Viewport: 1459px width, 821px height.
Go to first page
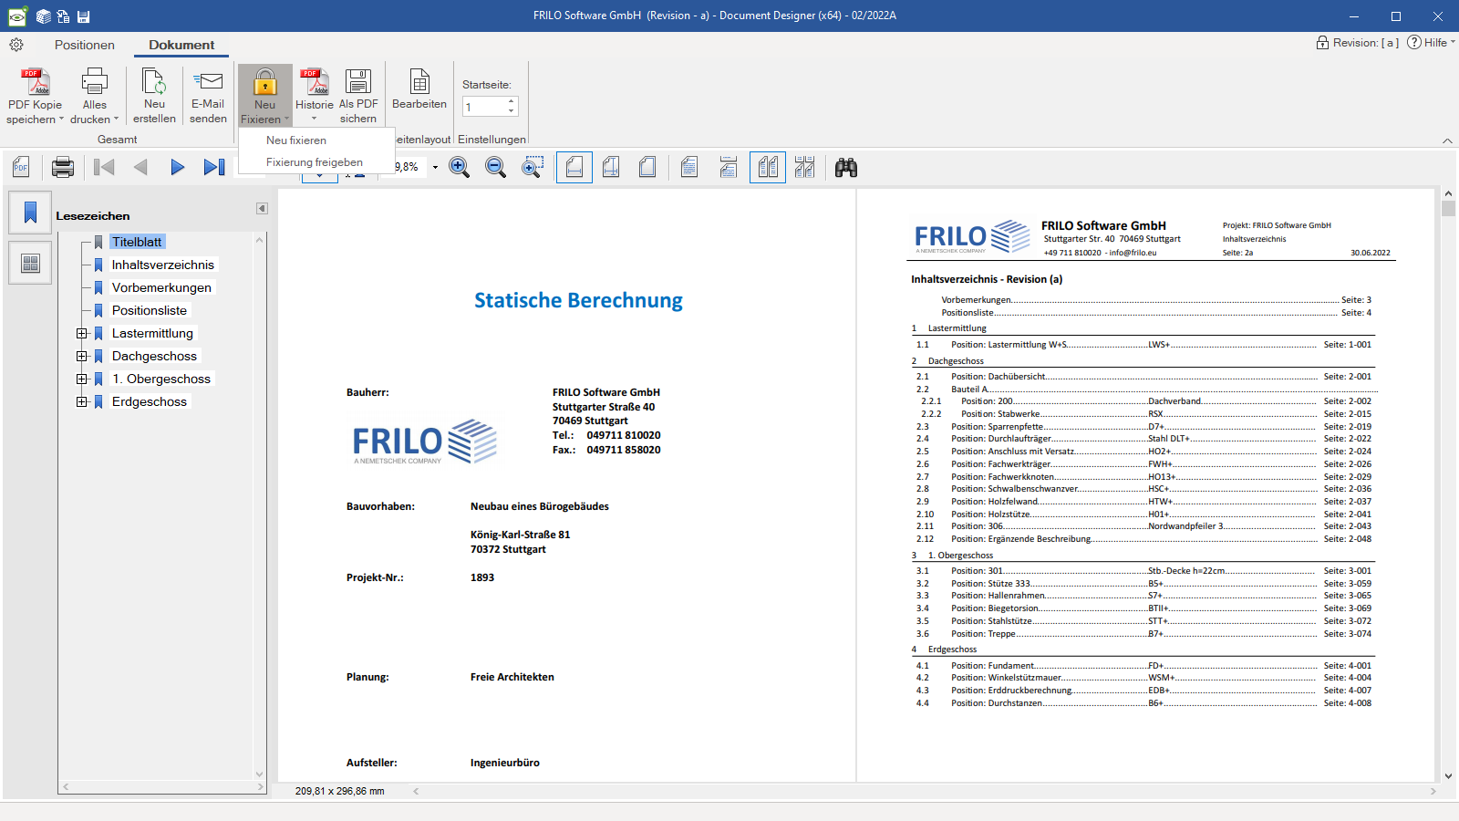[104, 167]
